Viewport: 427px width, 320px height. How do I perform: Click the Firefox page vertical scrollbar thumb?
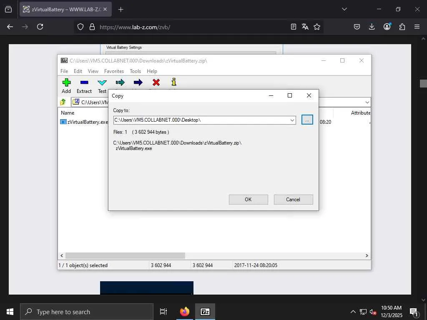click(423, 83)
